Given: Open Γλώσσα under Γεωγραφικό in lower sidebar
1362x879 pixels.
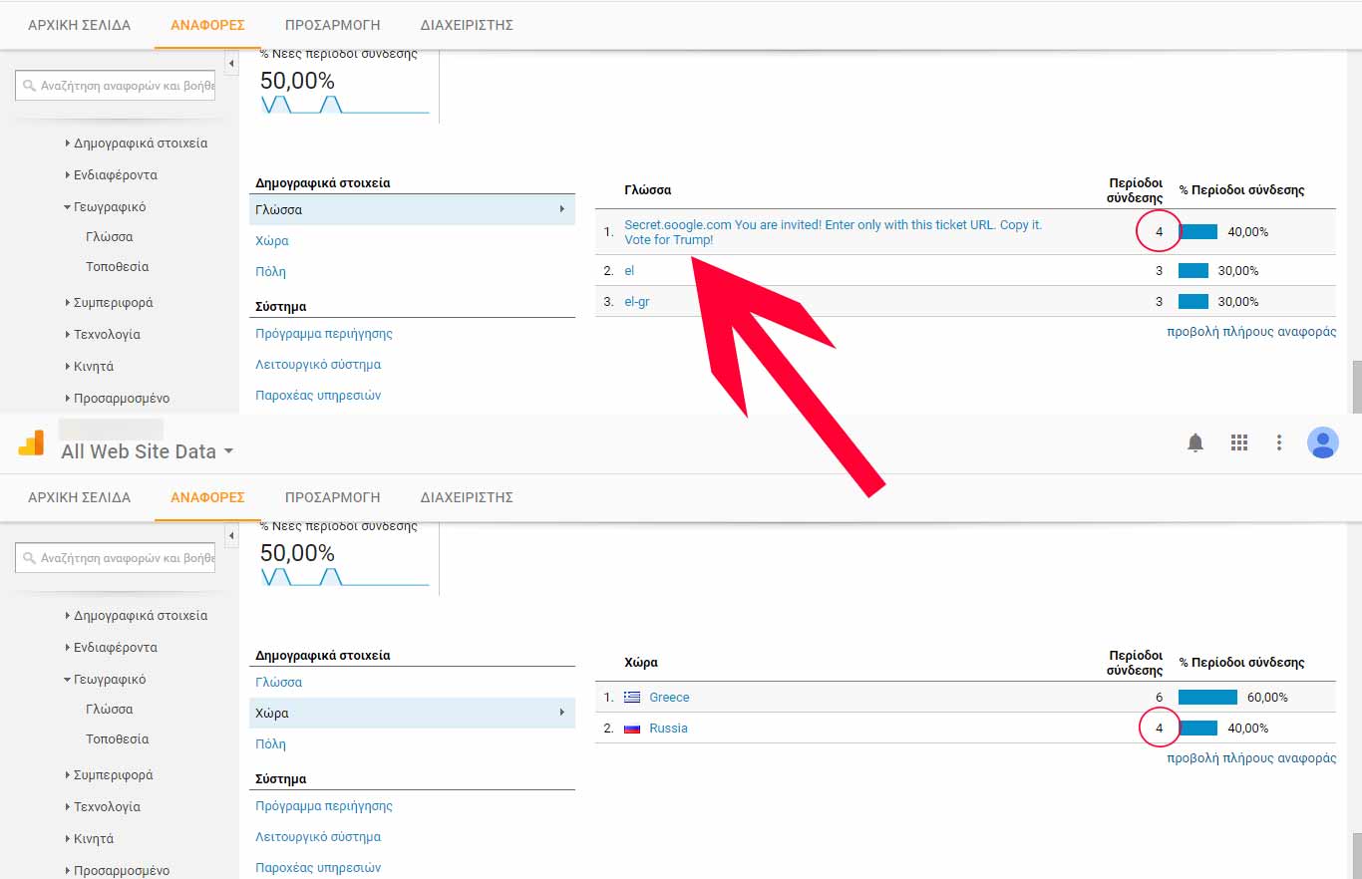Looking at the screenshot, I should tap(110, 710).
